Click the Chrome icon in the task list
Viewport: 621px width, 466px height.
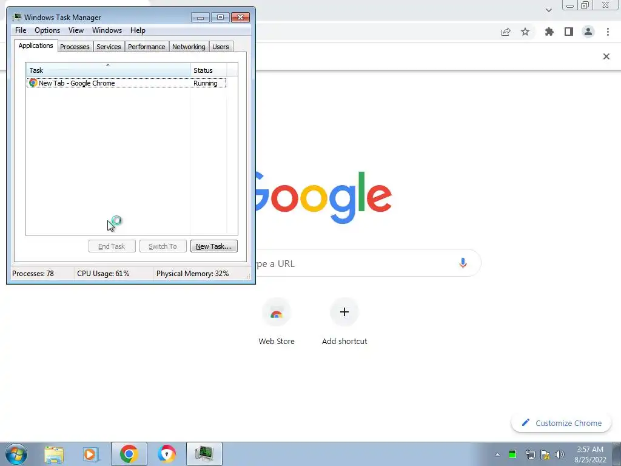point(33,83)
